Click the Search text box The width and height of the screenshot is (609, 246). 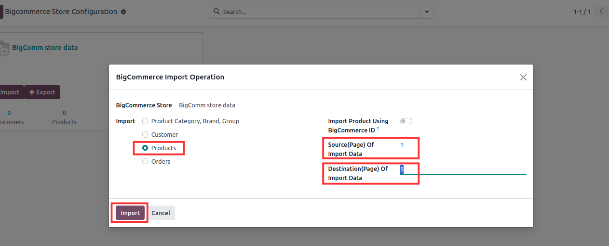coord(320,12)
